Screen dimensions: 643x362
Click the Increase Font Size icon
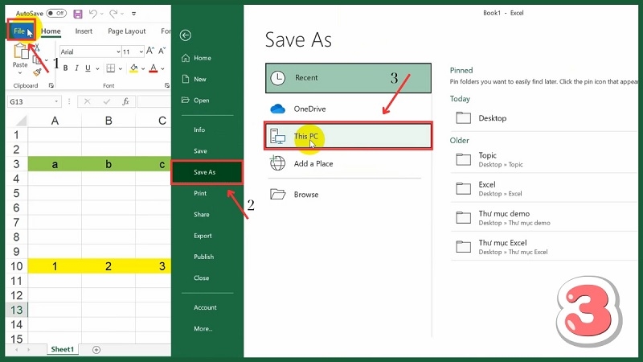tap(150, 51)
